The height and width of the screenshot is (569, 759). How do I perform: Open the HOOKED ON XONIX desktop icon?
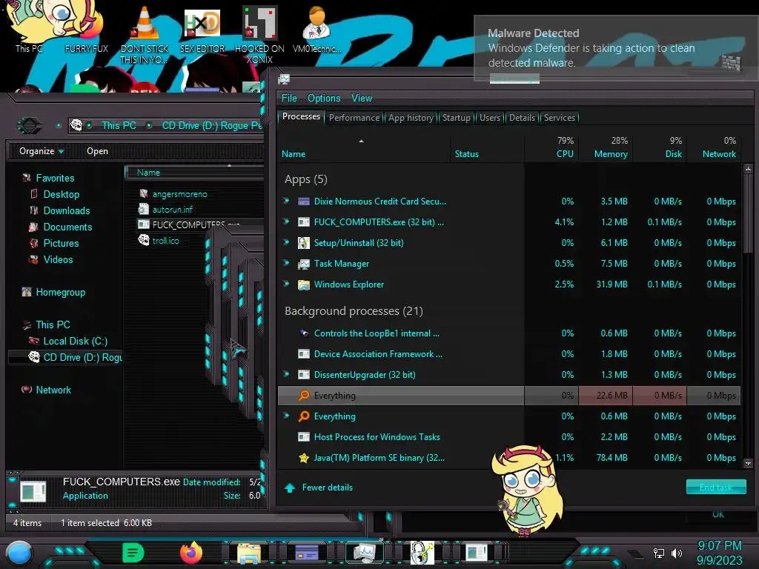pyautogui.click(x=259, y=35)
